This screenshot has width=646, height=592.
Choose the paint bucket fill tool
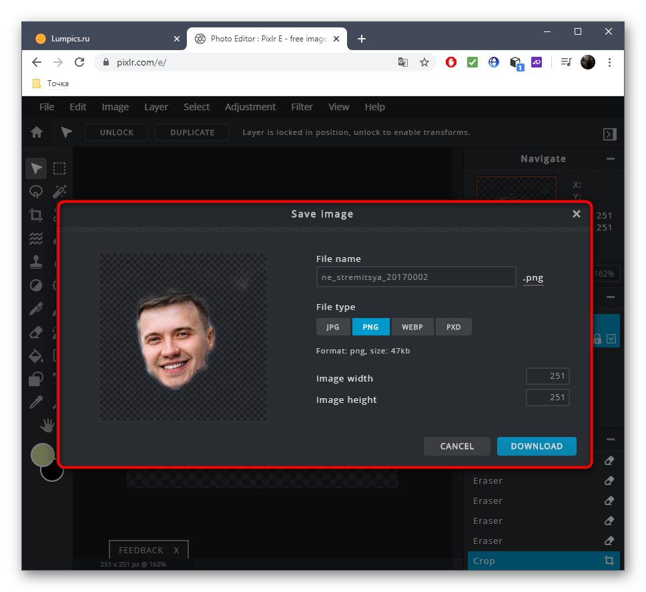[36, 355]
